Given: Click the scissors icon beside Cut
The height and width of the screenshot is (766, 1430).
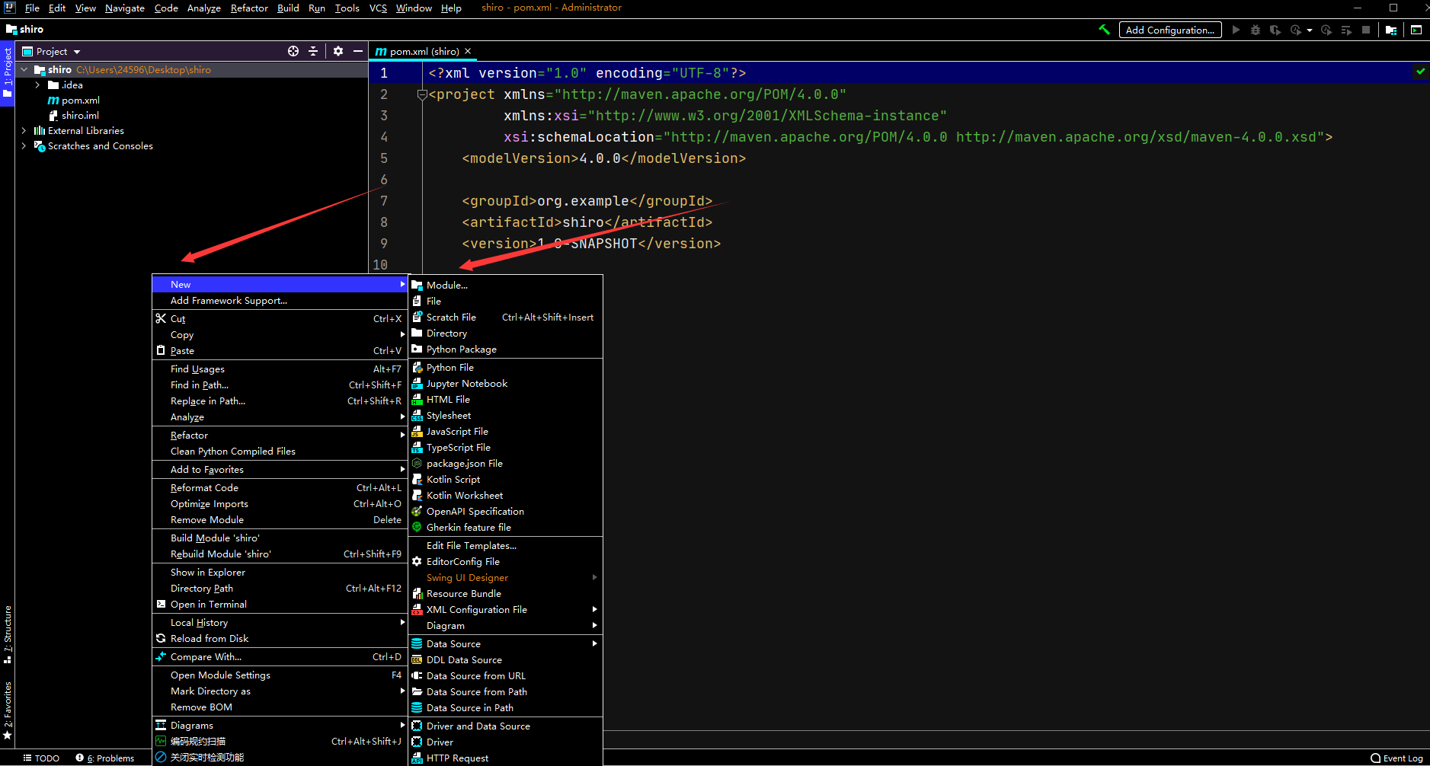Looking at the screenshot, I should (x=161, y=318).
